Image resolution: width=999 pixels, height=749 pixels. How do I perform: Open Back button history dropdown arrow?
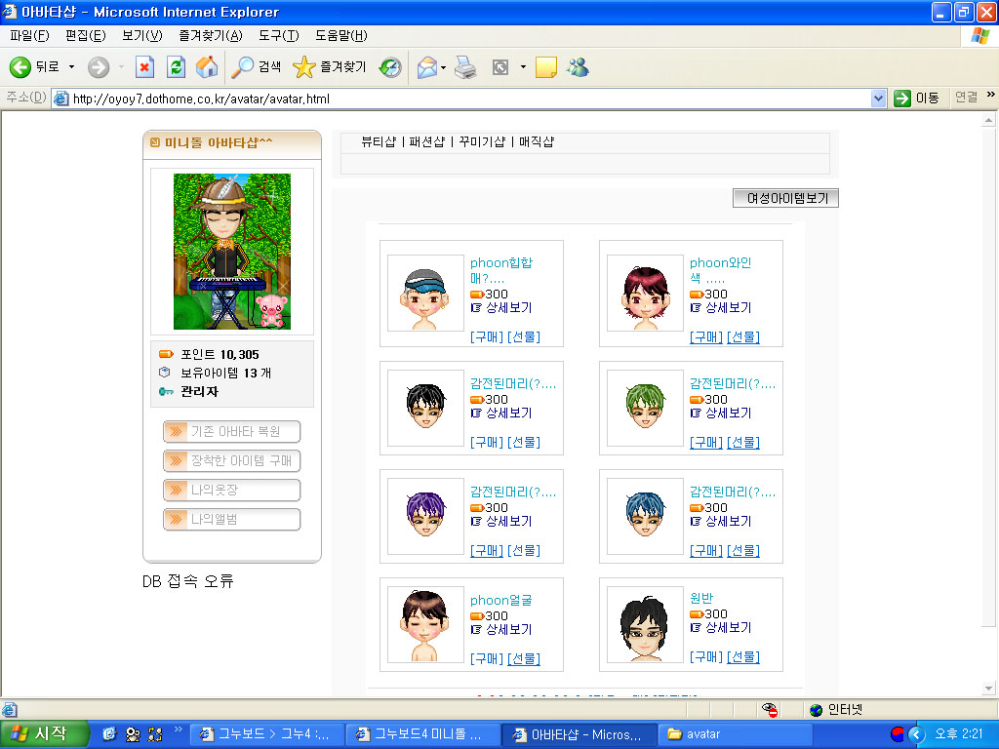coord(71,67)
